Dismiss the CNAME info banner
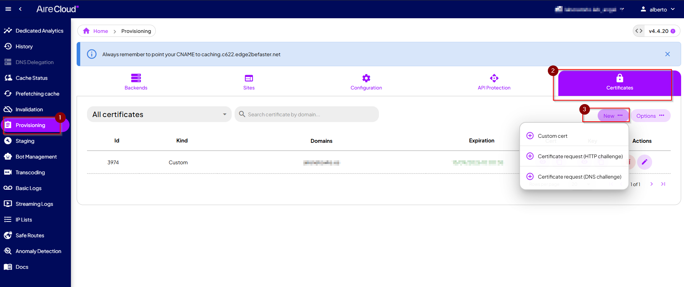The image size is (684, 287). point(668,54)
